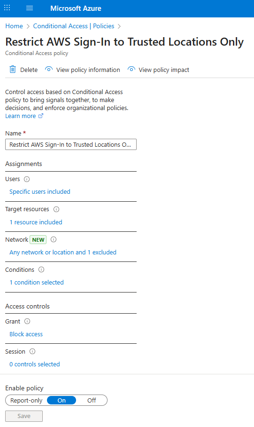Show info tooltip next to Target resources

click(56, 209)
